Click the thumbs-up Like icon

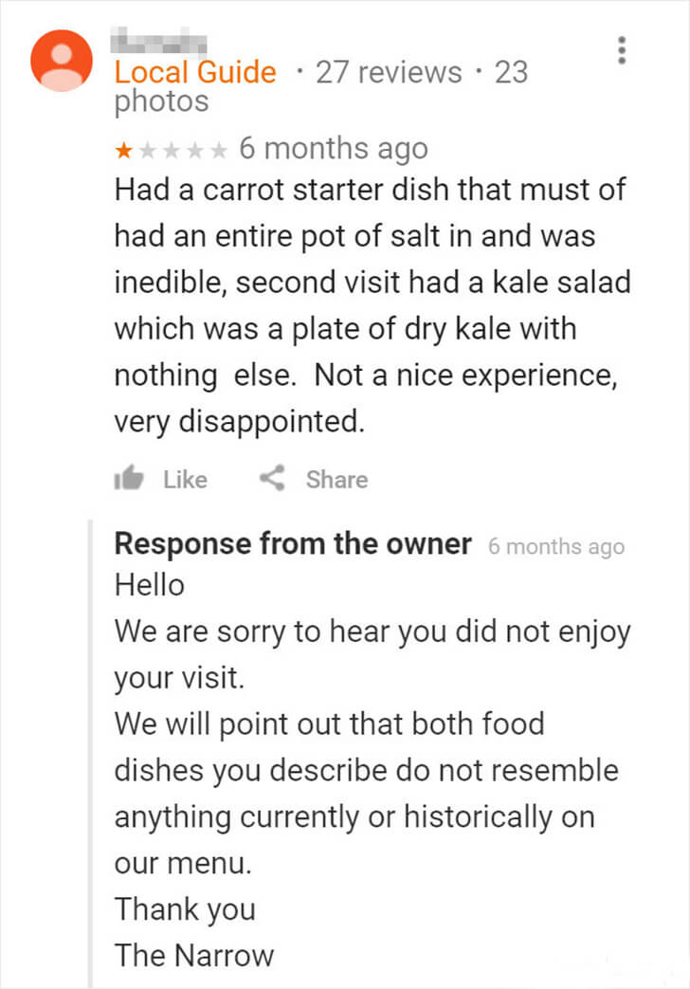point(129,478)
